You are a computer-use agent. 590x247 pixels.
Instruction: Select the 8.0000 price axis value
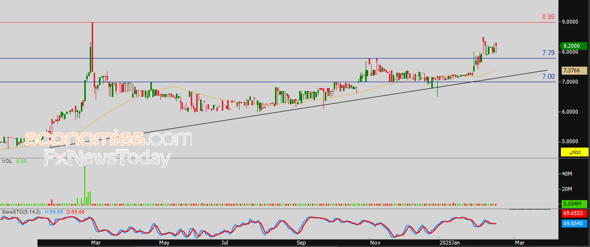(x=570, y=52)
